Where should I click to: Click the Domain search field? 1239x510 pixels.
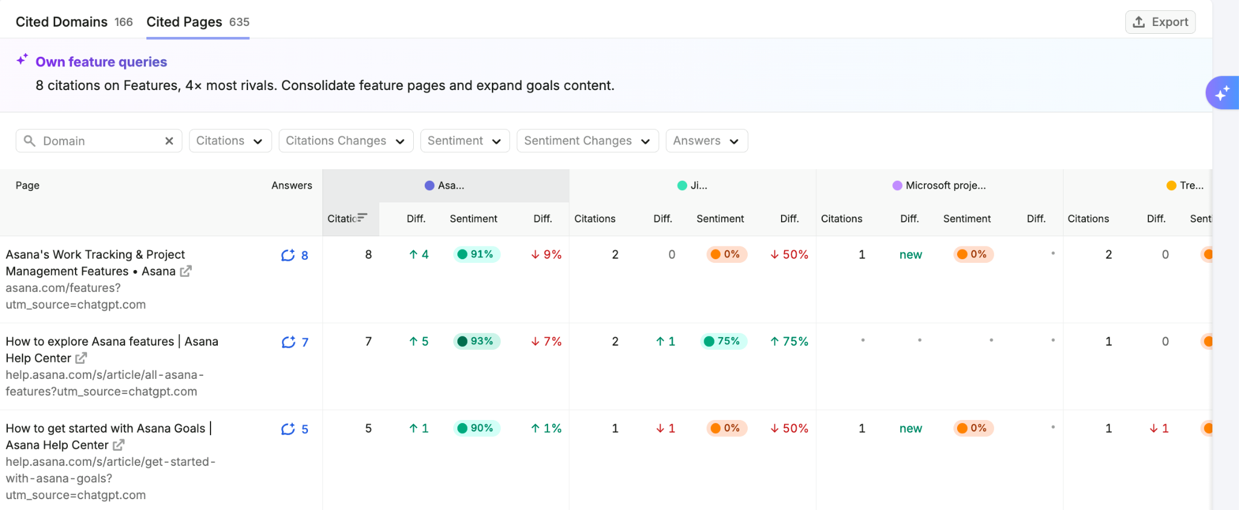click(x=99, y=141)
